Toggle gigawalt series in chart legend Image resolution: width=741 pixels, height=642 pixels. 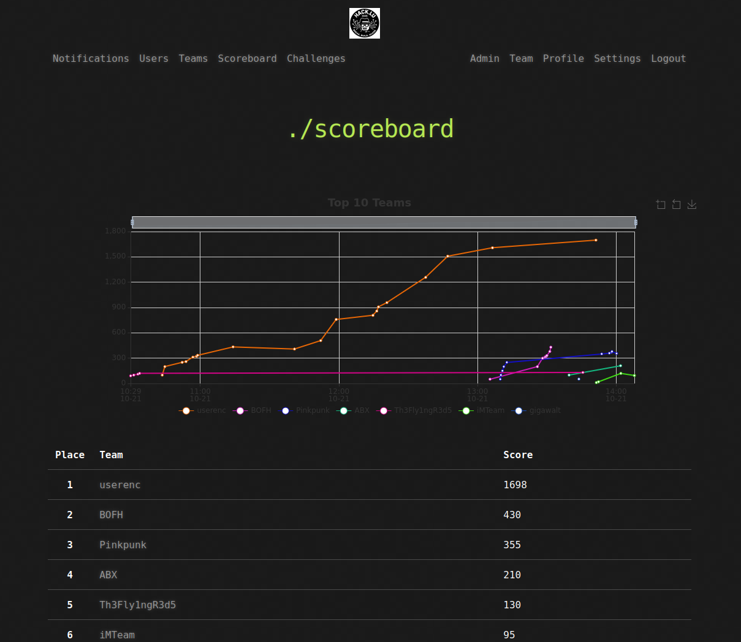536,410
